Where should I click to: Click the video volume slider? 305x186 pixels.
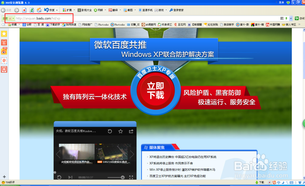coord(116,177)
